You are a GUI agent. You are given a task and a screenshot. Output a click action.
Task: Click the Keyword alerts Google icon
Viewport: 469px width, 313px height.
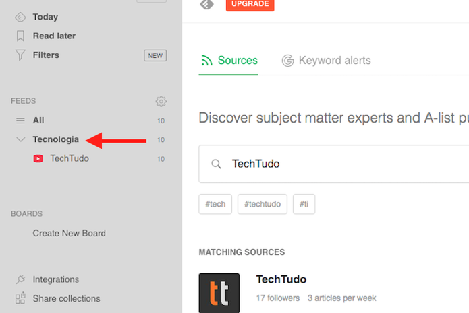pos(287,61)
